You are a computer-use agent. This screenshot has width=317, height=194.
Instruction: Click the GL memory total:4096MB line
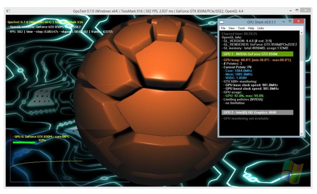coord(255,48)
